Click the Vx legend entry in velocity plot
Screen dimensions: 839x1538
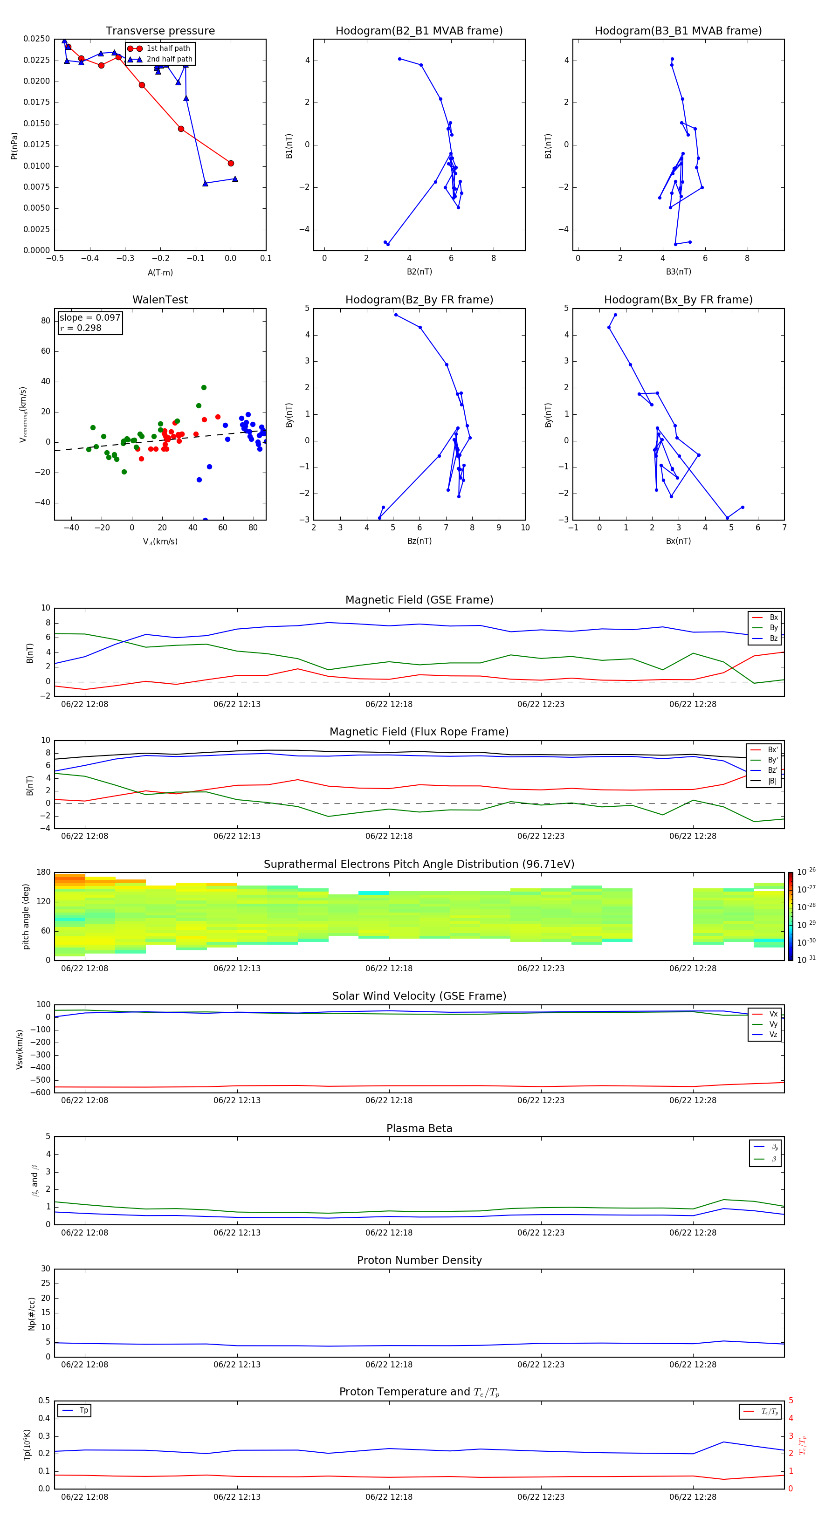tap(765, 1014)
